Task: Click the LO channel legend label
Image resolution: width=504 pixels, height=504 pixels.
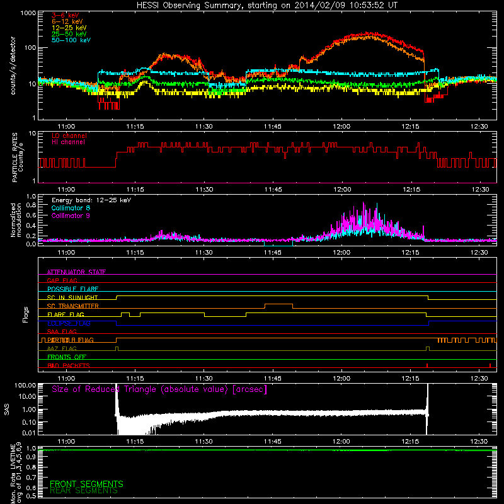Action: (69, 135)
